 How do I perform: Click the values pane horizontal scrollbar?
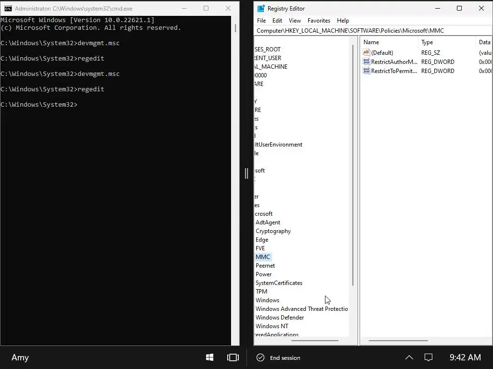(x=398, y=341)
